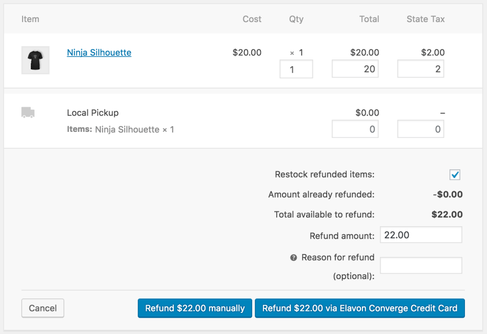Click the Ninja Silhouette refund total field
Viewport: 487px width, 334px height.
coord(355,69)
